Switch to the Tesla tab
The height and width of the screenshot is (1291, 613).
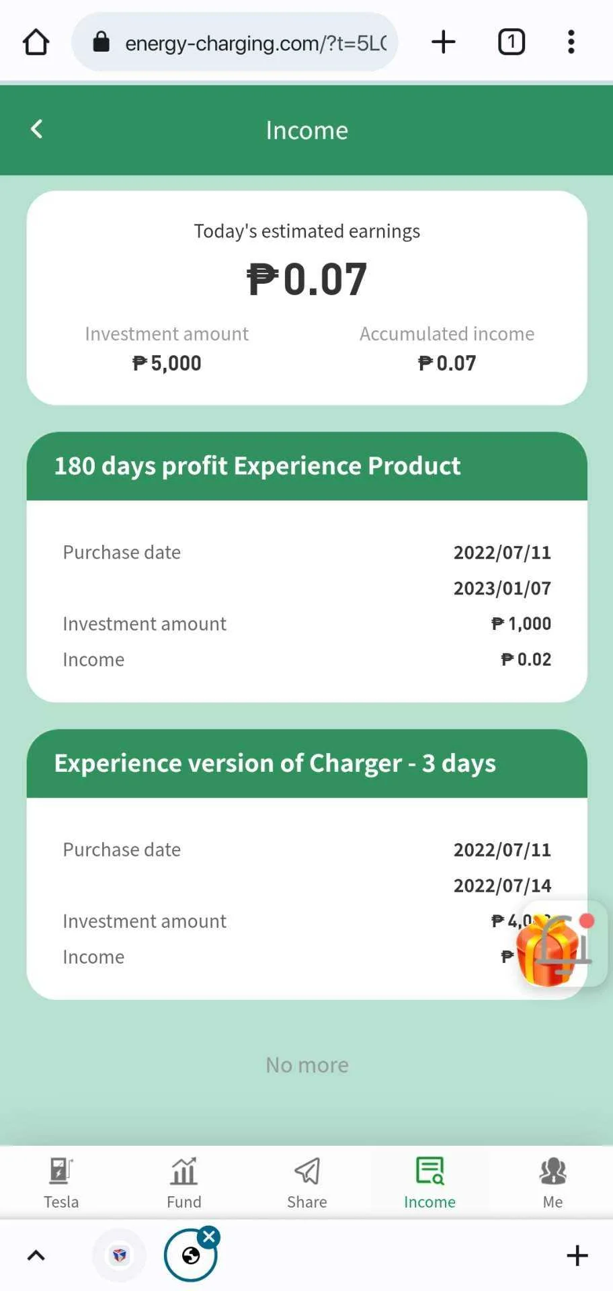(61, 1183)
